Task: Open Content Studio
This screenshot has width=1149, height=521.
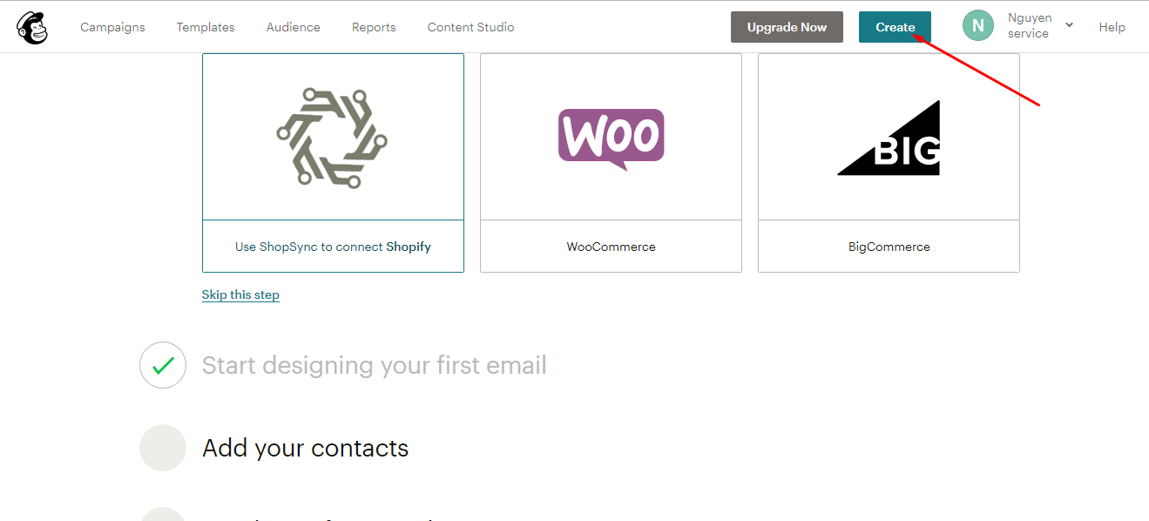Action: [x=470, y=27]
